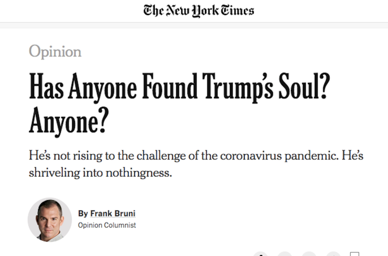Click the second circular share icon
The height and width of the screenshot is (256, 388).
point(285,254)
